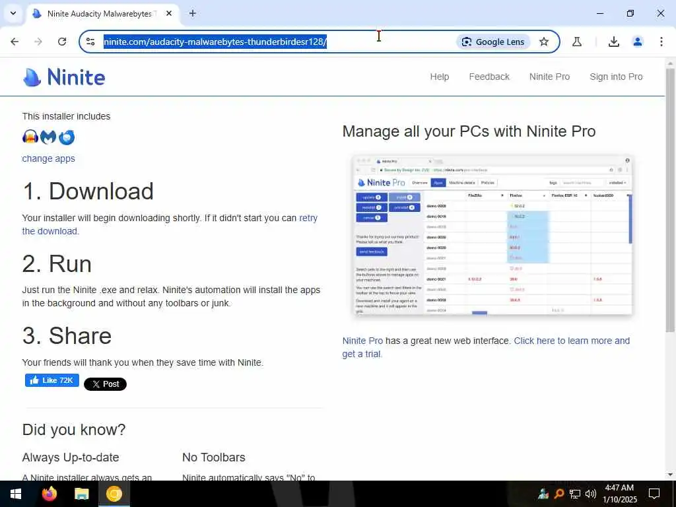Click the volume speaker tray icon

point(591,494)
